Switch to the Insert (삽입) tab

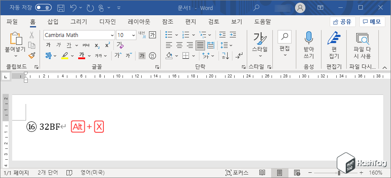[x=53, y=22]
